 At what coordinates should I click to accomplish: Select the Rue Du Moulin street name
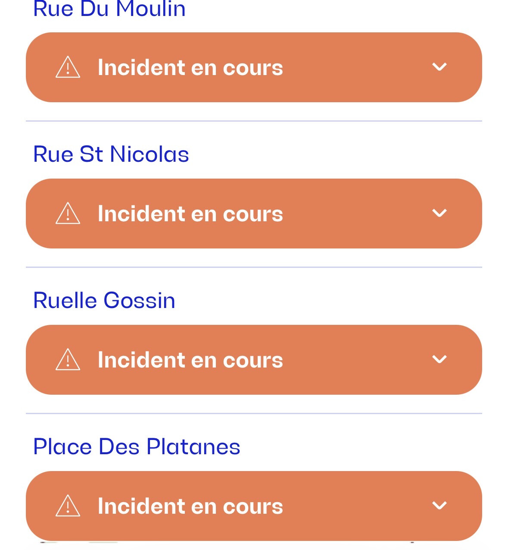[109, 9]
